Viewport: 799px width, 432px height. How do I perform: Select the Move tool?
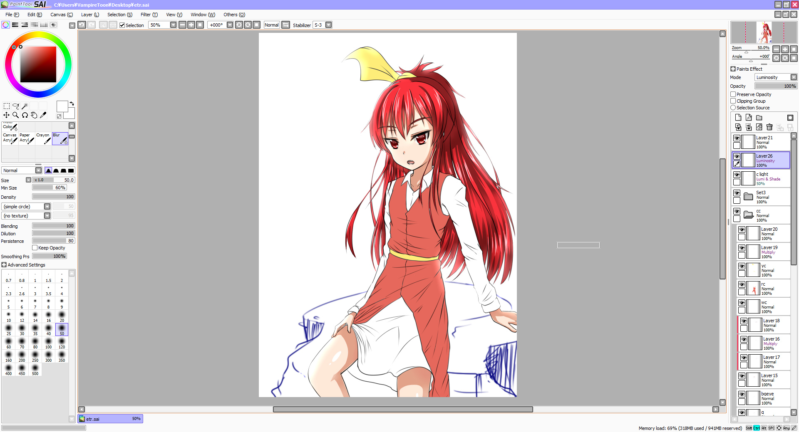coord(6,115)
